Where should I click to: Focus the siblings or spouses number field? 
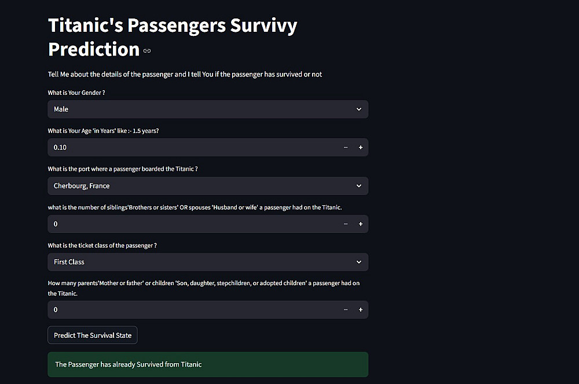[191, 224]
